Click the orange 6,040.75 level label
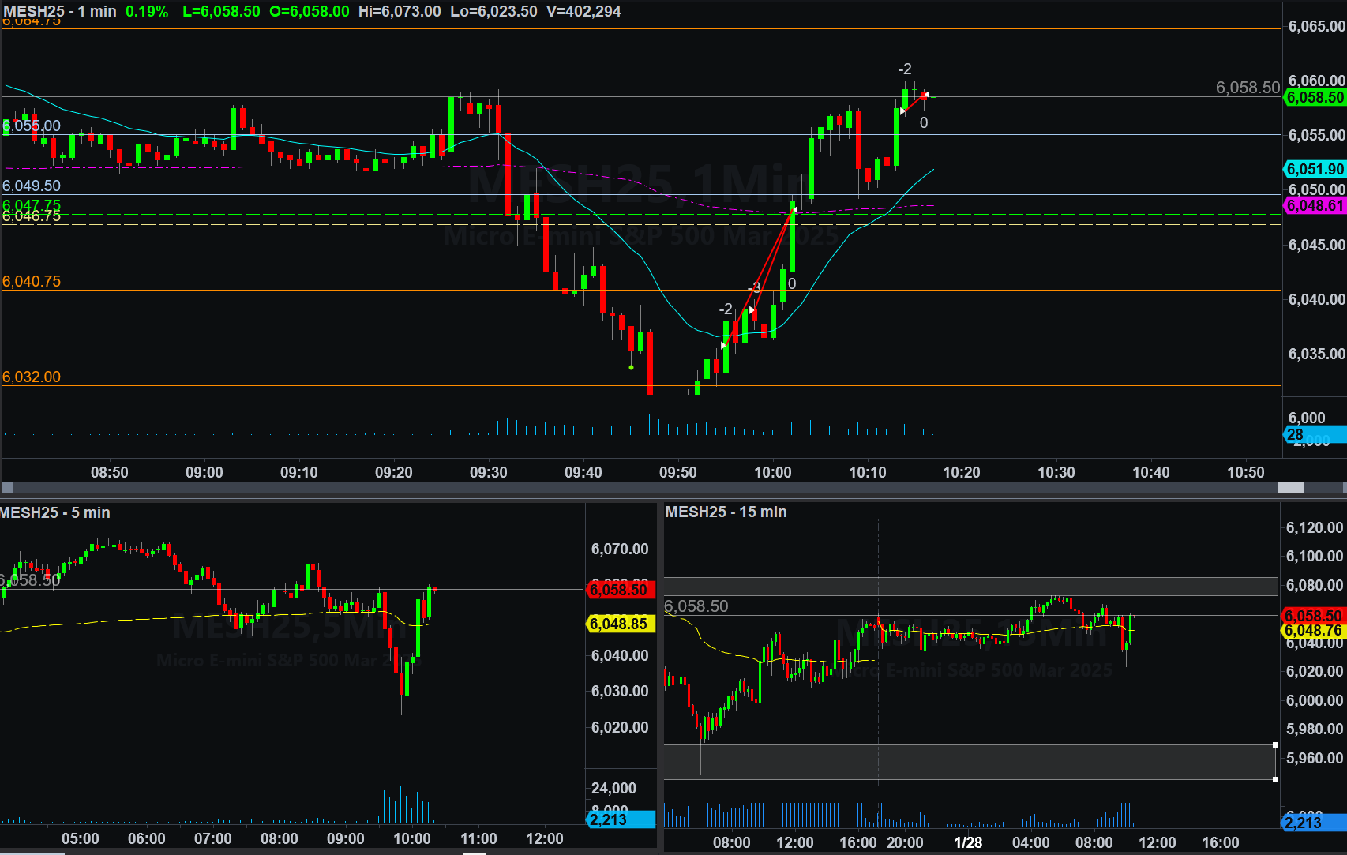The width and height of the screenshot is (1347, 855). tap(32, 281)
